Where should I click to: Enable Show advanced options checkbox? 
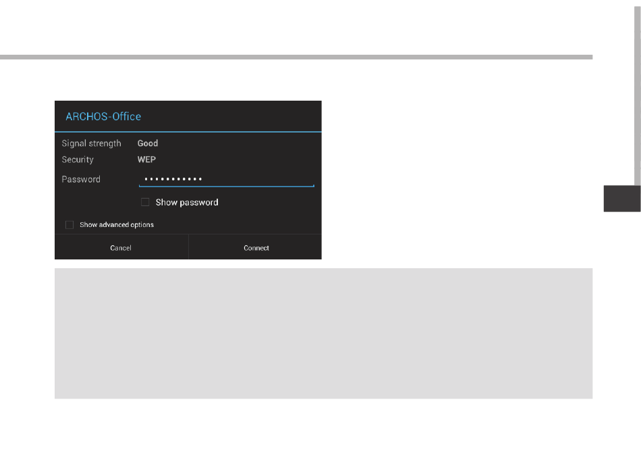click(x=69, y=225)
